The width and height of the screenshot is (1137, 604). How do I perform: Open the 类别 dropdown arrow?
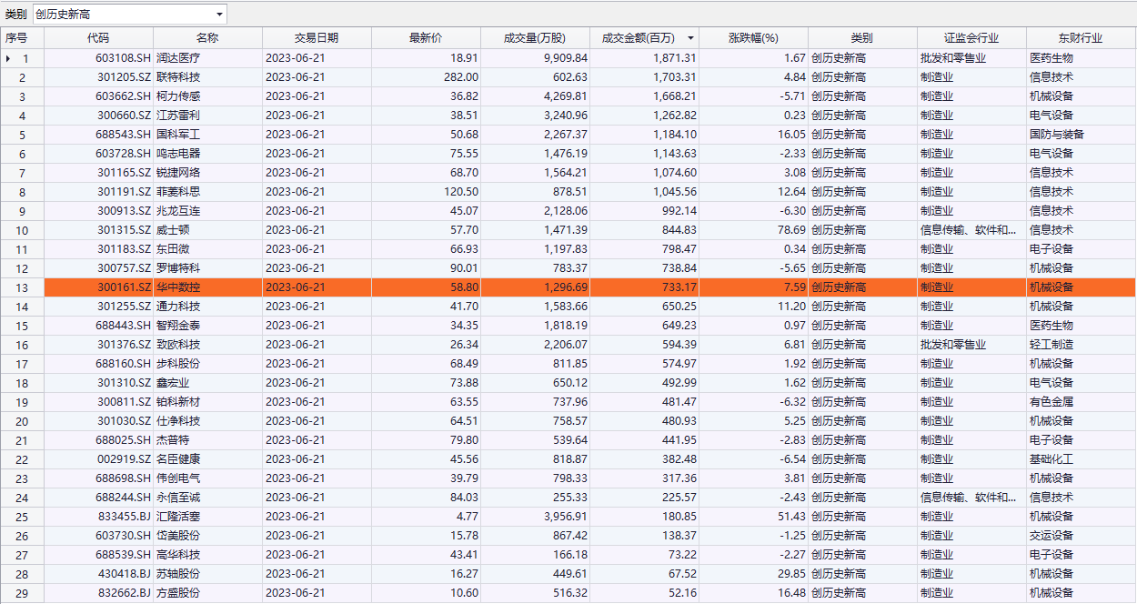click(219, 15)
